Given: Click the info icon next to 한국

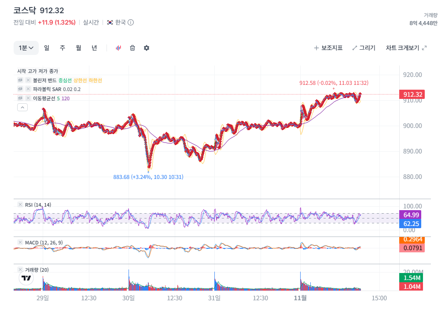Looking at the screenshot, I should pyautogui.click(x=131, y=22).
